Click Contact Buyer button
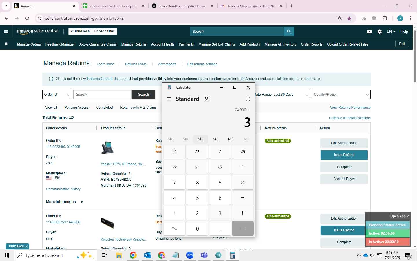This screenshot has height=261, width=417. click(344, 179)
